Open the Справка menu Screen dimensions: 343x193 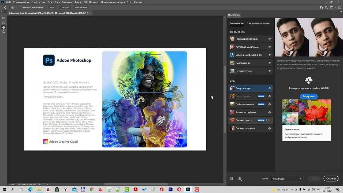point(138,2)
